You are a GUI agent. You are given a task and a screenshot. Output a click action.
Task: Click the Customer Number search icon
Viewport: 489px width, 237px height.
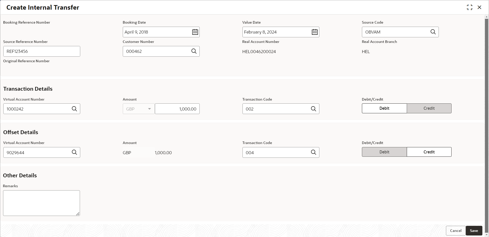194,51
